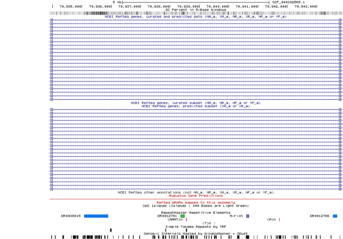Screen dimensions: 343x239
Task: Select the pink (T)n repeat marker
Action: [x=214, y=223]
